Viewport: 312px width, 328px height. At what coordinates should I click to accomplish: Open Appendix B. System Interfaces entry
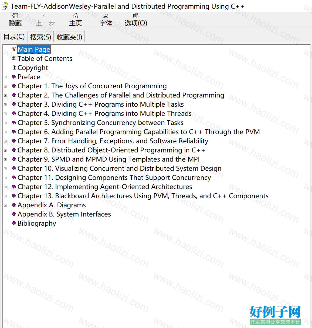pyautogui.click(x=64, y=214)
